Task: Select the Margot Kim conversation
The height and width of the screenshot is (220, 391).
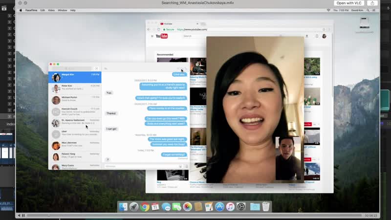Action: coord(75,77)
